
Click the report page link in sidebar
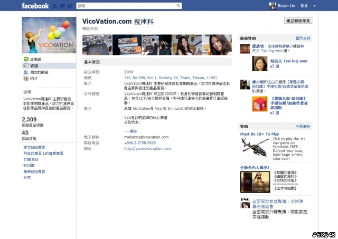[x=34, y=171]
